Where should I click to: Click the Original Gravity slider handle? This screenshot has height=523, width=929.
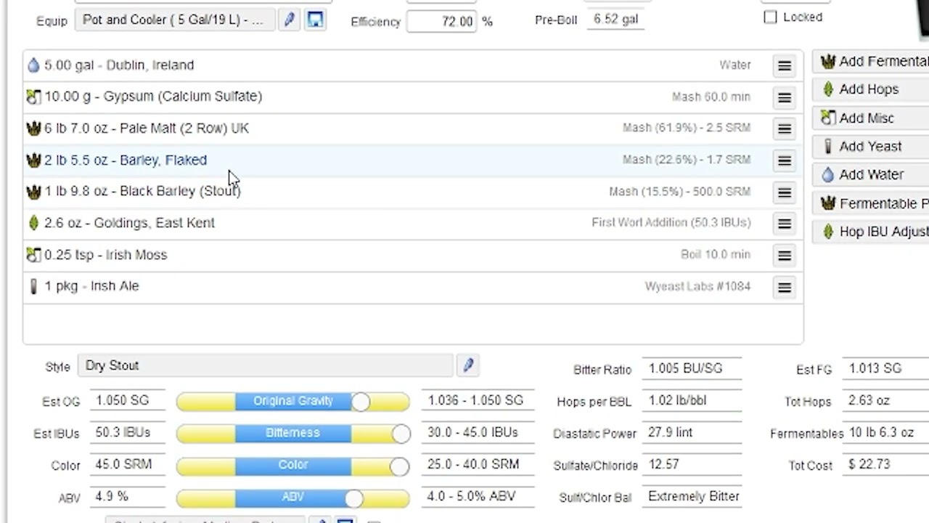[360, 401]
